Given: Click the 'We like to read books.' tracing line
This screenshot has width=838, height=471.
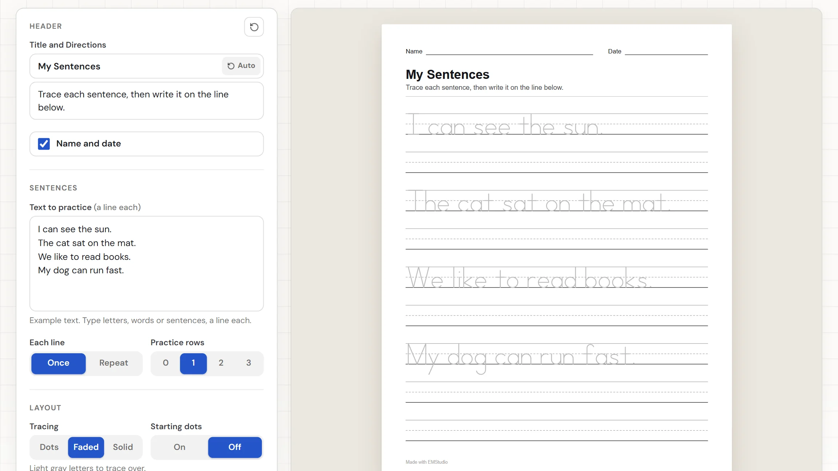Looking at the screenshot, I should 529,278.
